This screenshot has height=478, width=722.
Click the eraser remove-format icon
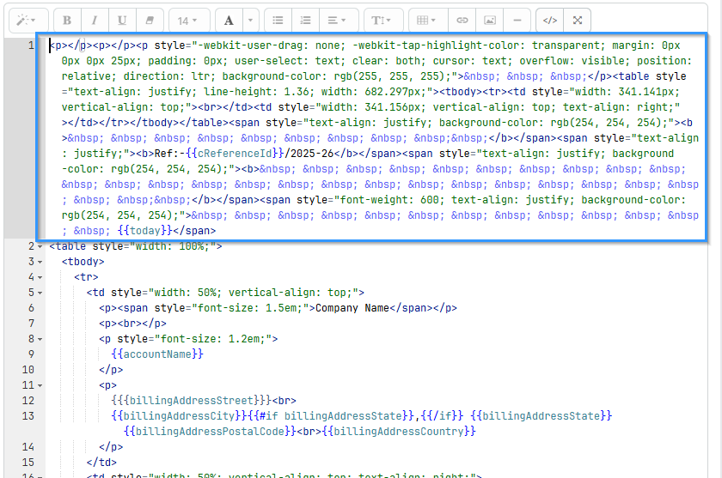coord(150,20)
